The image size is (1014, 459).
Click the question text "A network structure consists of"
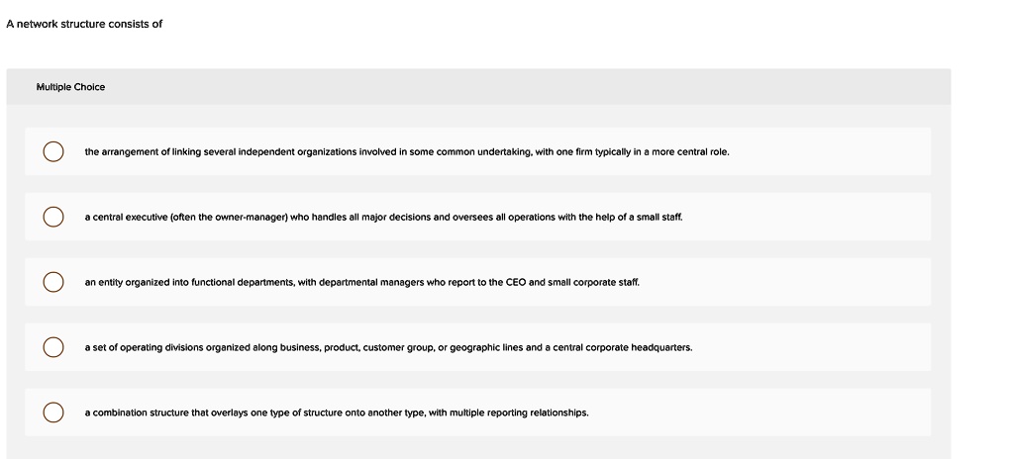[84, 24]
